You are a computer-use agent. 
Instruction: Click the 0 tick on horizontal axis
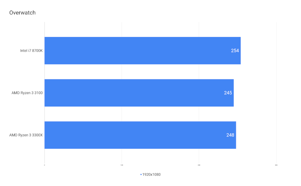click(x=44, y=165)
